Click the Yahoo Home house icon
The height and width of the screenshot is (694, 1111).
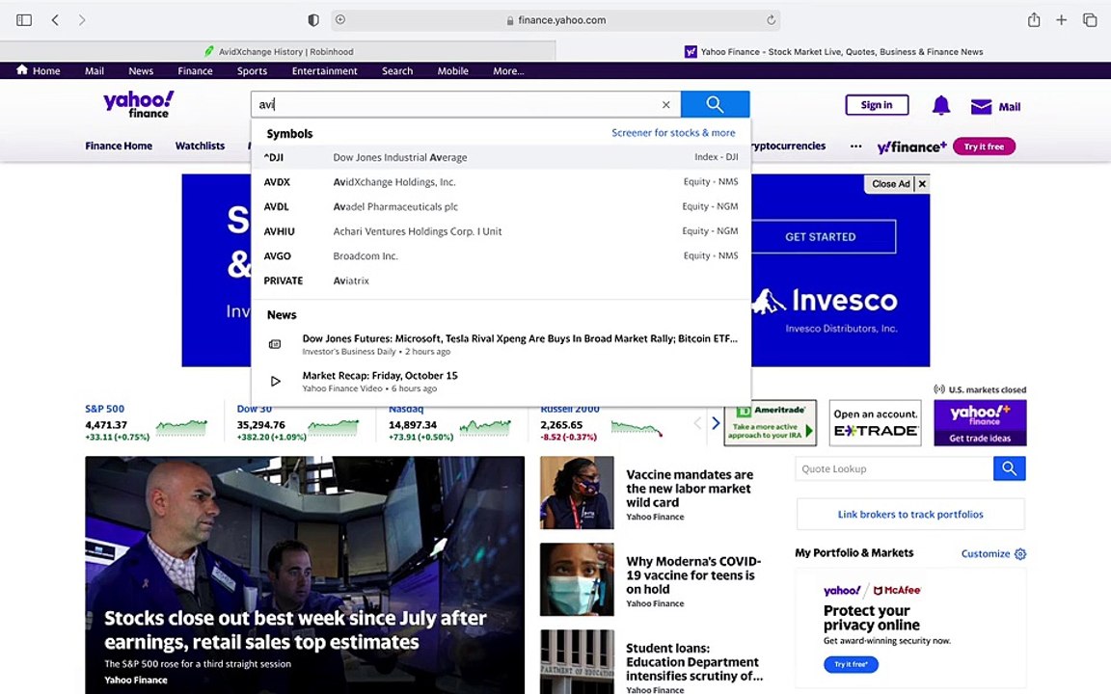[x=22, y=69]
